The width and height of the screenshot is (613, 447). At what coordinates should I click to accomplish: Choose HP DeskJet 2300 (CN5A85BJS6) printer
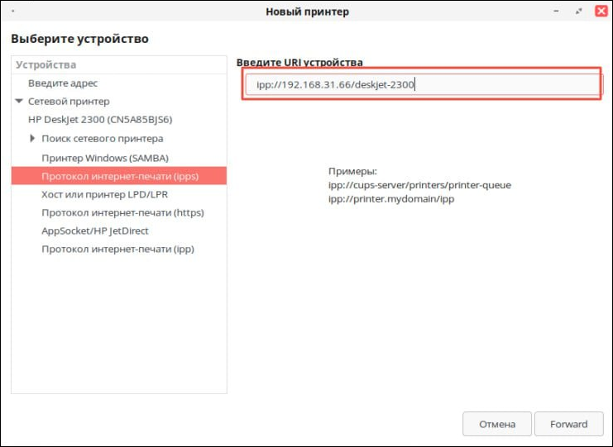[100, 120]
